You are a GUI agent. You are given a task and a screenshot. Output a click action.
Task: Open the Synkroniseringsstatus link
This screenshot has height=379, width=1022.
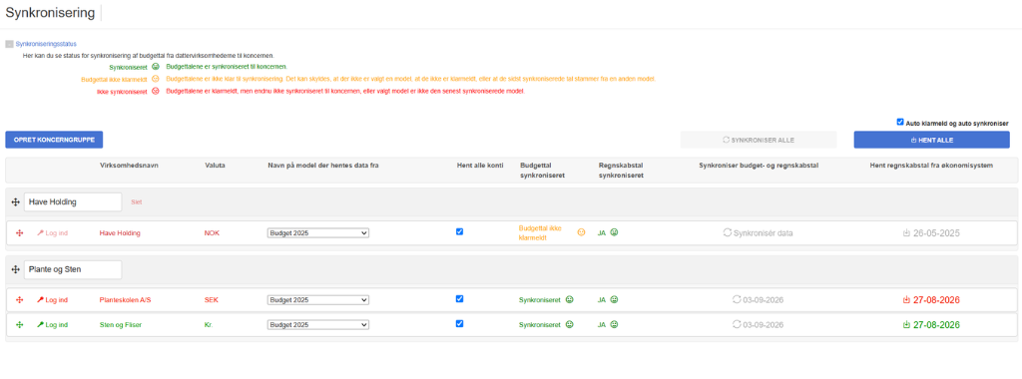pos(46,44)
